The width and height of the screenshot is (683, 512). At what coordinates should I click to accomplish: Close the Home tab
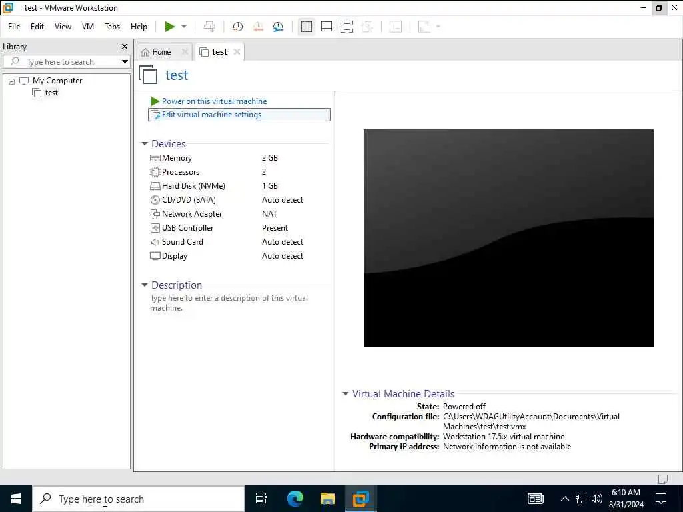click(x=185, y=52)
